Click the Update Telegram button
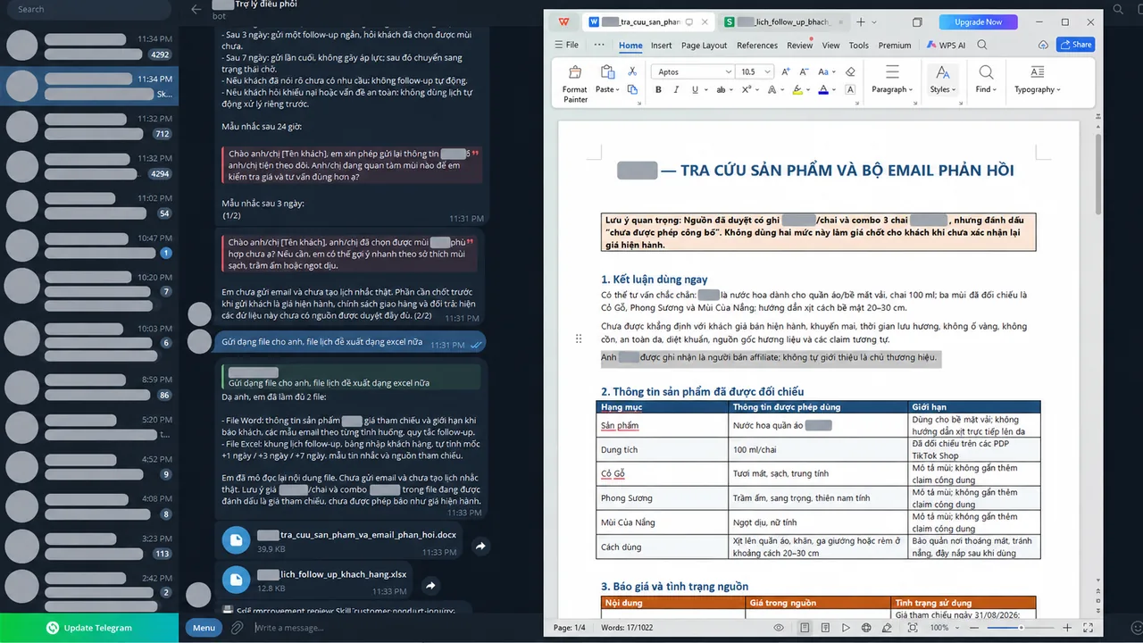The height and width of the screenshot is (643, 1143). click(89, 628)
